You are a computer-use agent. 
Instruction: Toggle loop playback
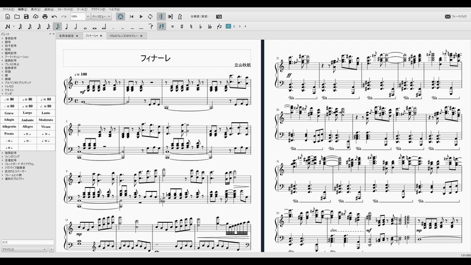point(150,17)
